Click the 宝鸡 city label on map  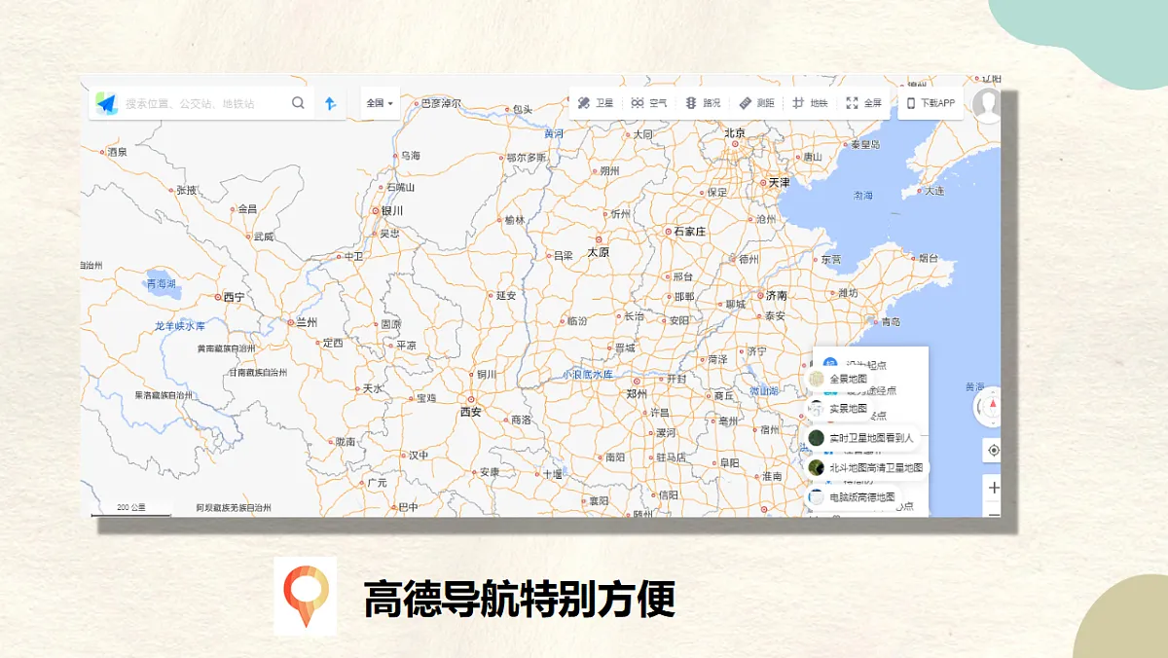[426, 398]
